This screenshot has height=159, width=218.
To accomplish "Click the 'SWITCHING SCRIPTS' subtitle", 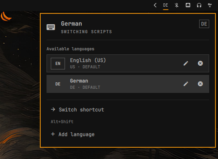I will (x=86, y=32).
